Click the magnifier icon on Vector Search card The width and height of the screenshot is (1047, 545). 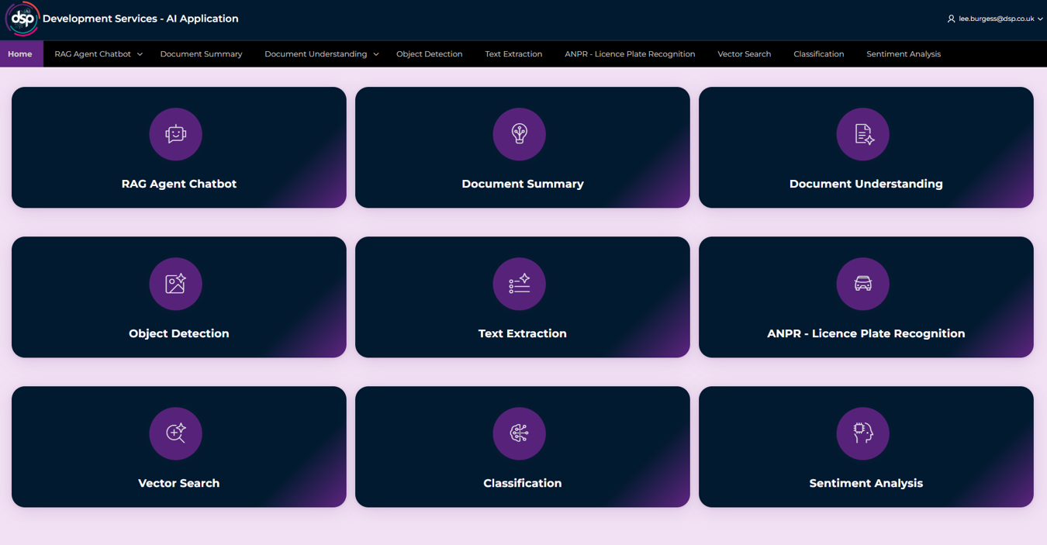tap(176, 433)
